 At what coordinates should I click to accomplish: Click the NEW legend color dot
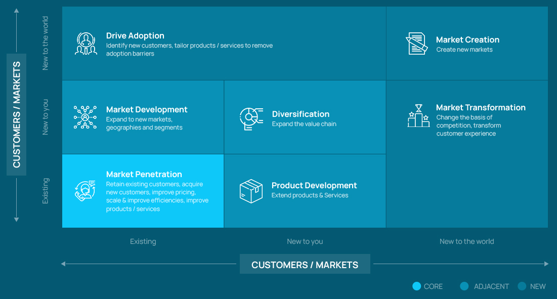point(522,286)
